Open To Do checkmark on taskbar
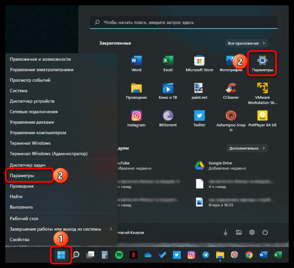Image resolution: width=294 pixels, height=268 pixels. pyautogui.click(x=162, y=255)
